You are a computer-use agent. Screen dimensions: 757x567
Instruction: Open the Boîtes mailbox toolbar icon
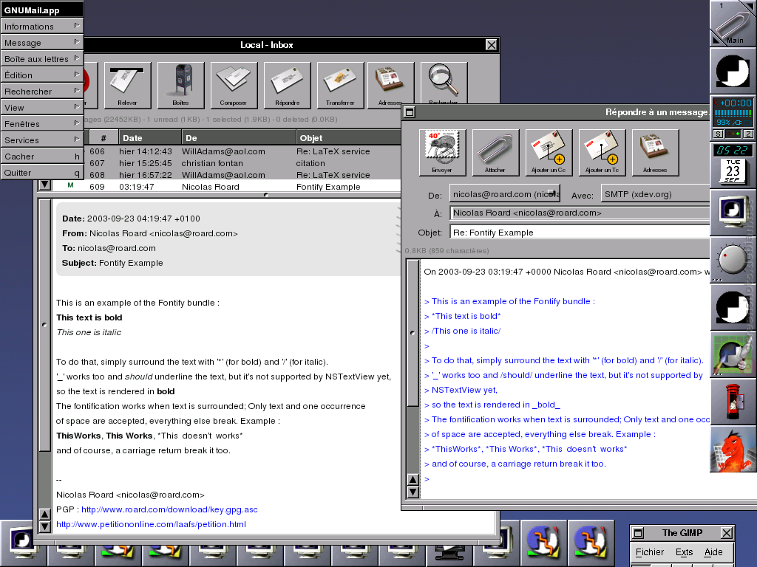[x=180, y=85]
